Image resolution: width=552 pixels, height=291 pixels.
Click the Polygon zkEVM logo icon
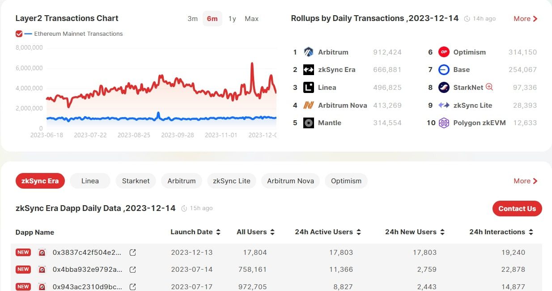tap(444, 123)
